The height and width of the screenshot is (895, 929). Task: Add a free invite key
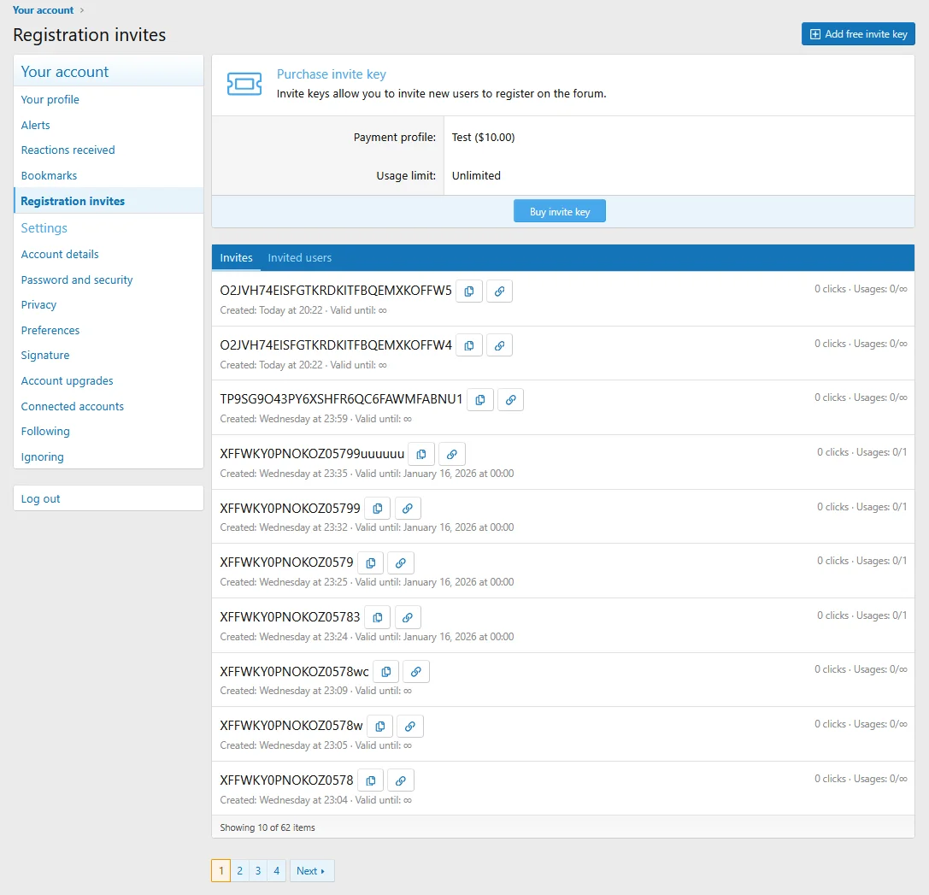(857, 33)
